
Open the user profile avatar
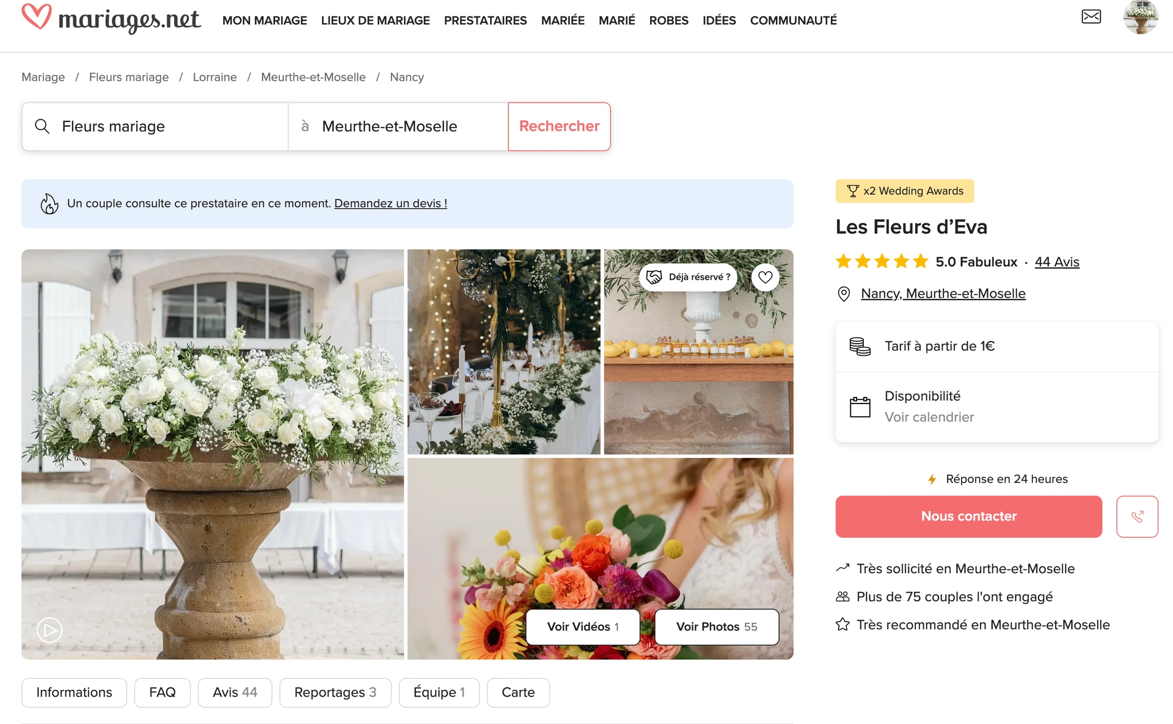[1141, 17]
